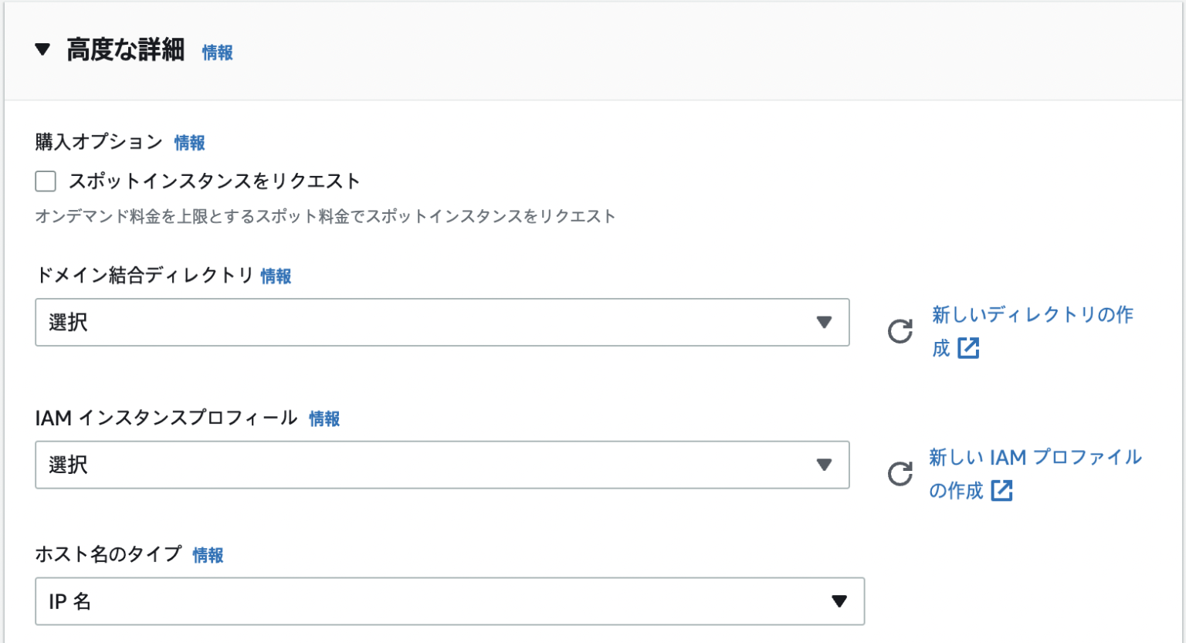Open 情報 next to 高度な詳細
1186x643 pixels.
pos(216,51)
